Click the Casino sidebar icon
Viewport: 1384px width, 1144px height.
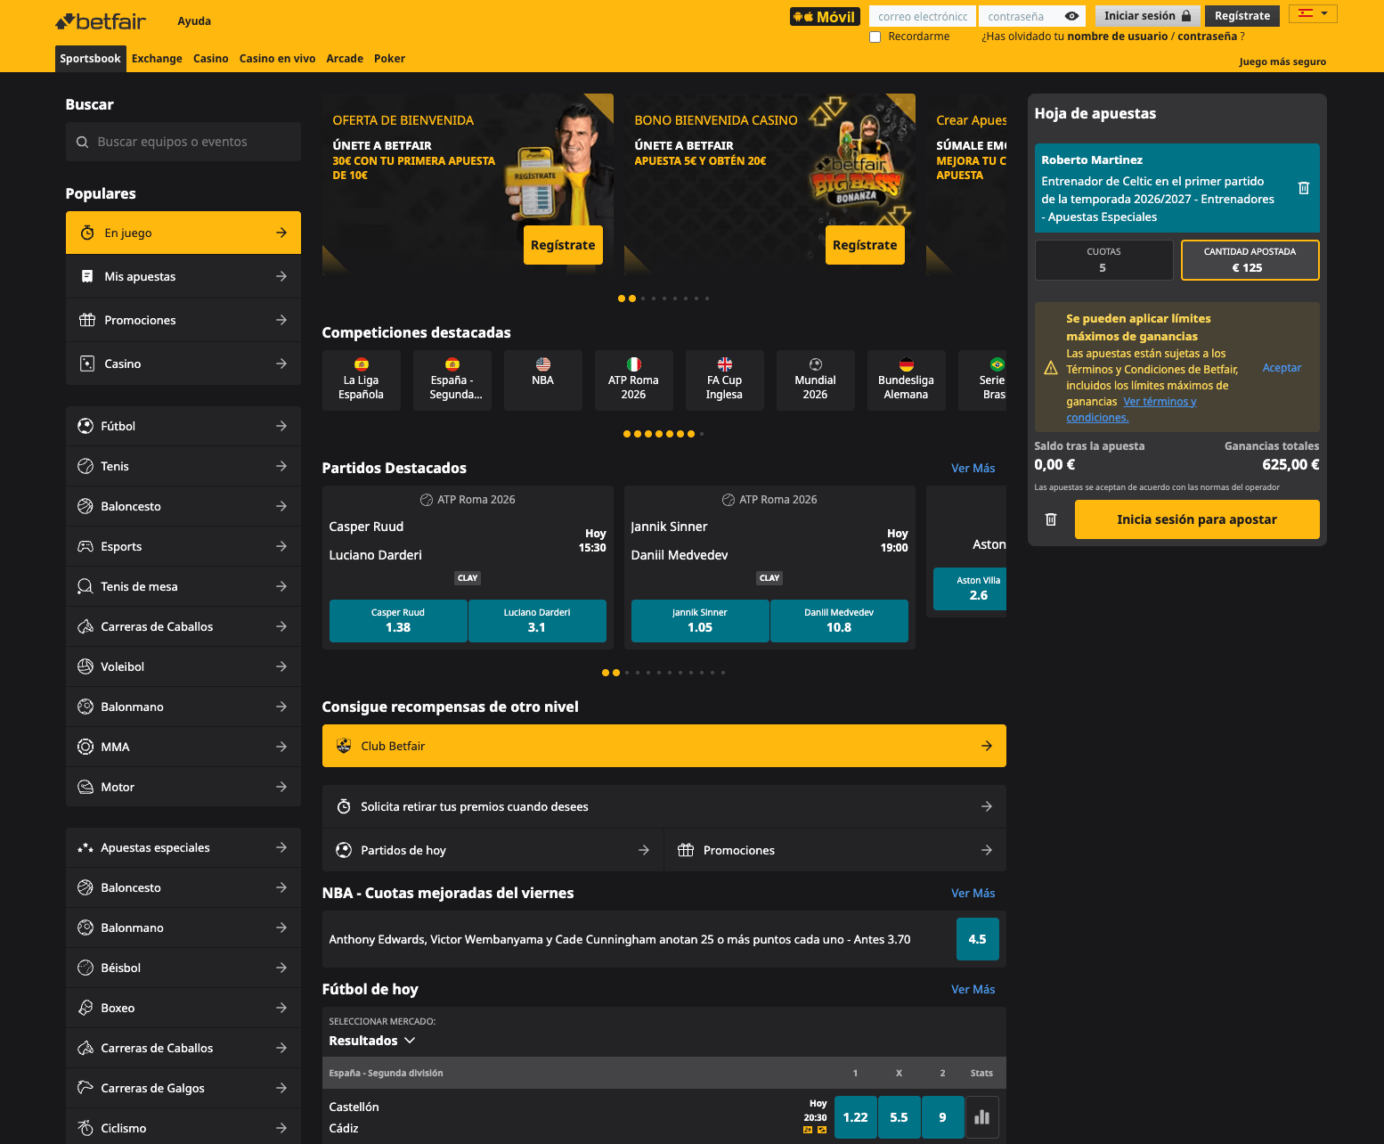[87, 364]
